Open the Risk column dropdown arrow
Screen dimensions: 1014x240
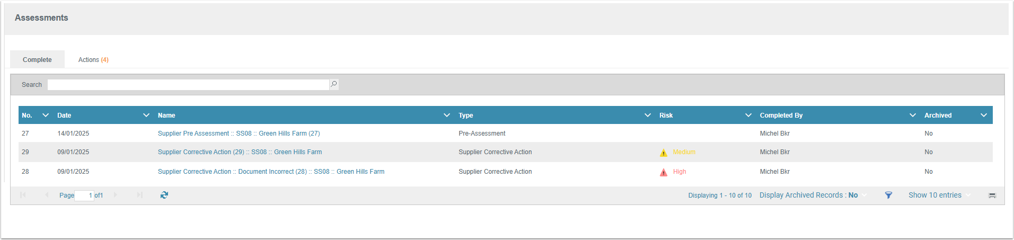click(748, 115)
